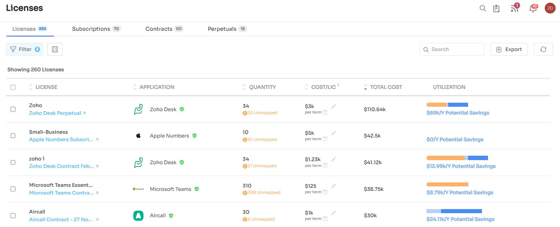560x227 pixels.
Task: Check the Microsoft Teams Essentials row checkbox
Action: click(13, 189)
